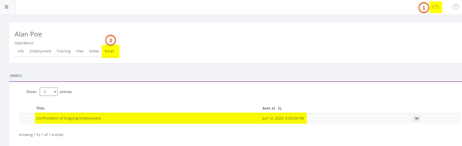Screen dimensions: 462x146
Task: Switch to the Info tab
Action: (x=21, y=51)
